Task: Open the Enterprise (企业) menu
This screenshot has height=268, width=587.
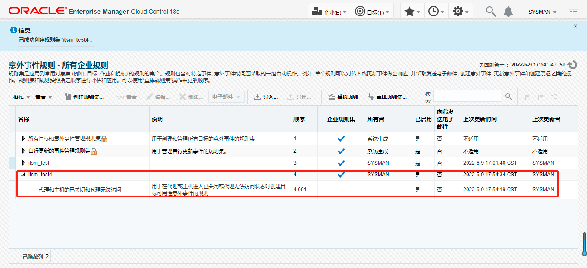Action: point(329,12)
